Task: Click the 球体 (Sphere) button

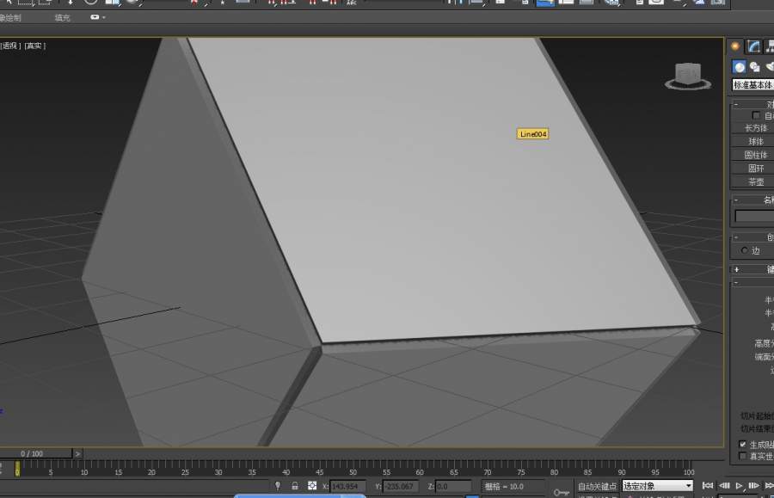Action: (x=755, y=142)
